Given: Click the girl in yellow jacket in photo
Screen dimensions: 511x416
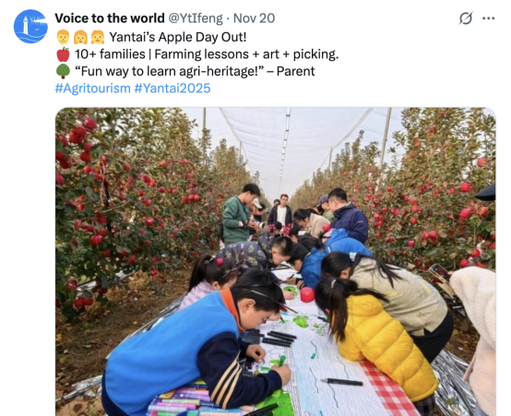Looking at the screenshot, I should pos(374,336).
